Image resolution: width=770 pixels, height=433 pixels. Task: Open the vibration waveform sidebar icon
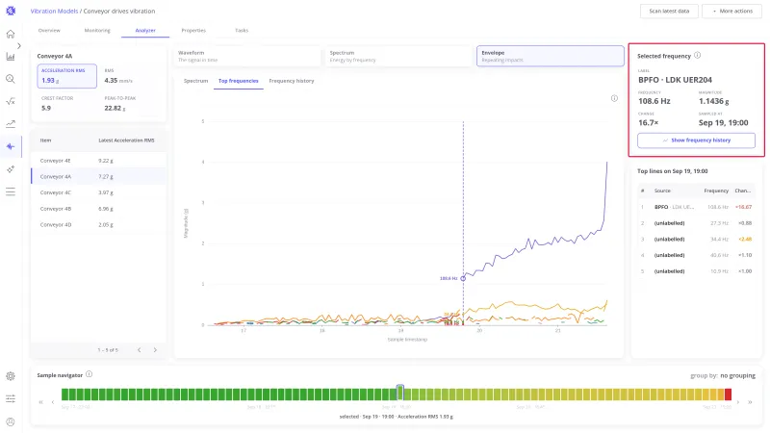(x=11, y=146)
